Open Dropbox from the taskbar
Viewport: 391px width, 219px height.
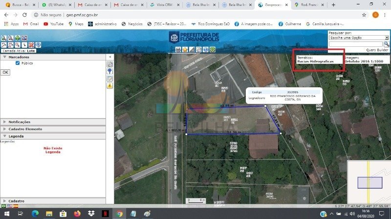pos(91,214)
